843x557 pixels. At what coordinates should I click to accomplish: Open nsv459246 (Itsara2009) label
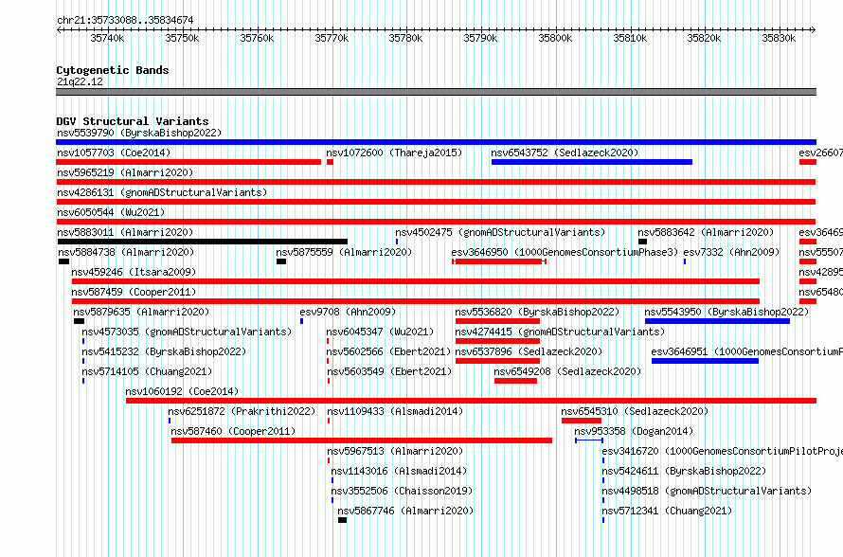click(x=134, y=272)
